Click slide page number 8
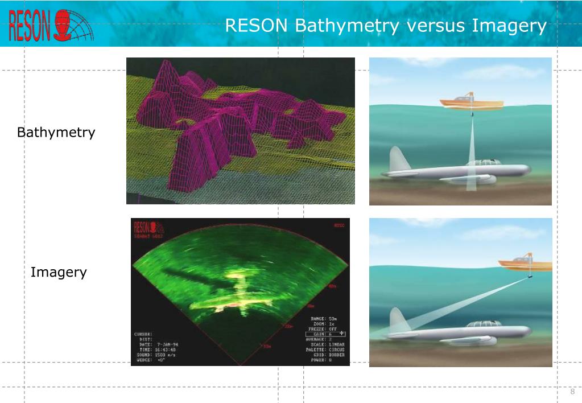The image size is (582, 403). tap(572, 392)
